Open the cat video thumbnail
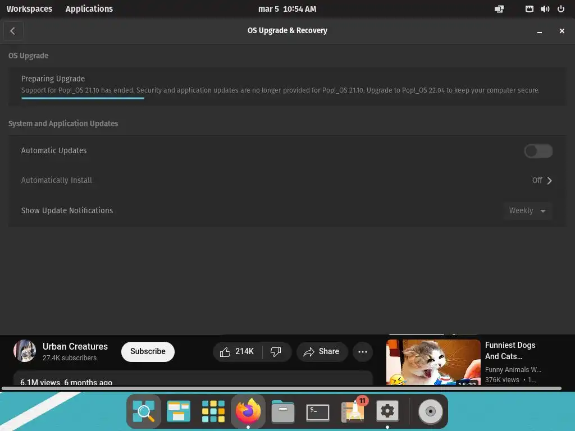575x431 pixels. [x=433, y=362]
